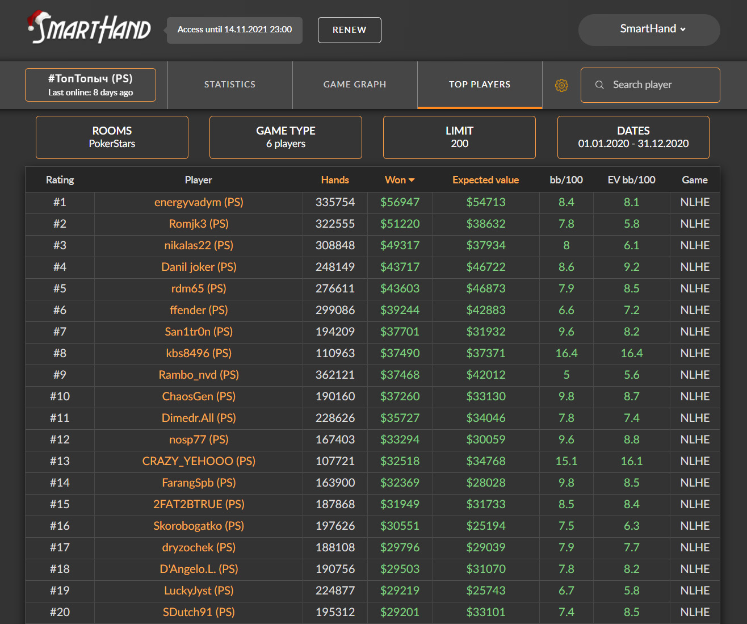Sort table by Hands column
The image size is (747, 624).
[x=335, y=180]
